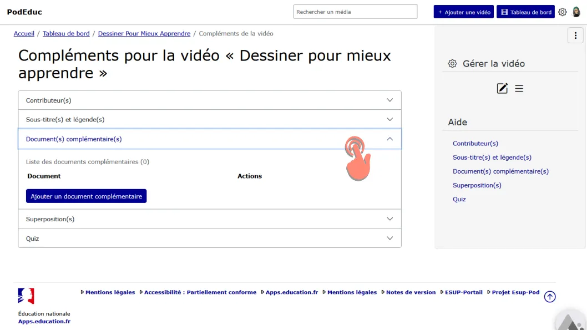587x330 pixels.
Task: Expand the Contributeur(s) accordion section
Action: [210, 100]
